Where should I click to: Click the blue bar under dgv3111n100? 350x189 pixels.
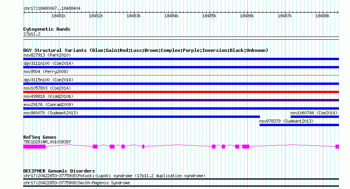[x=181, y=67]
